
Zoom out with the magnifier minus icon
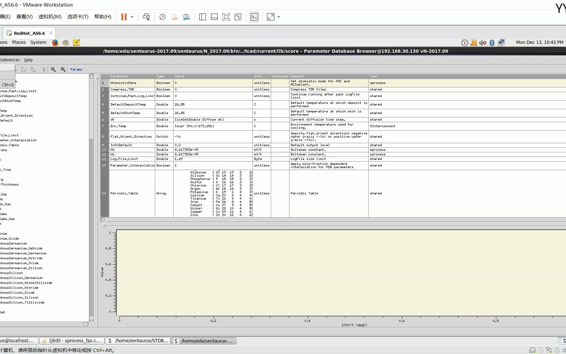[53, 69]
